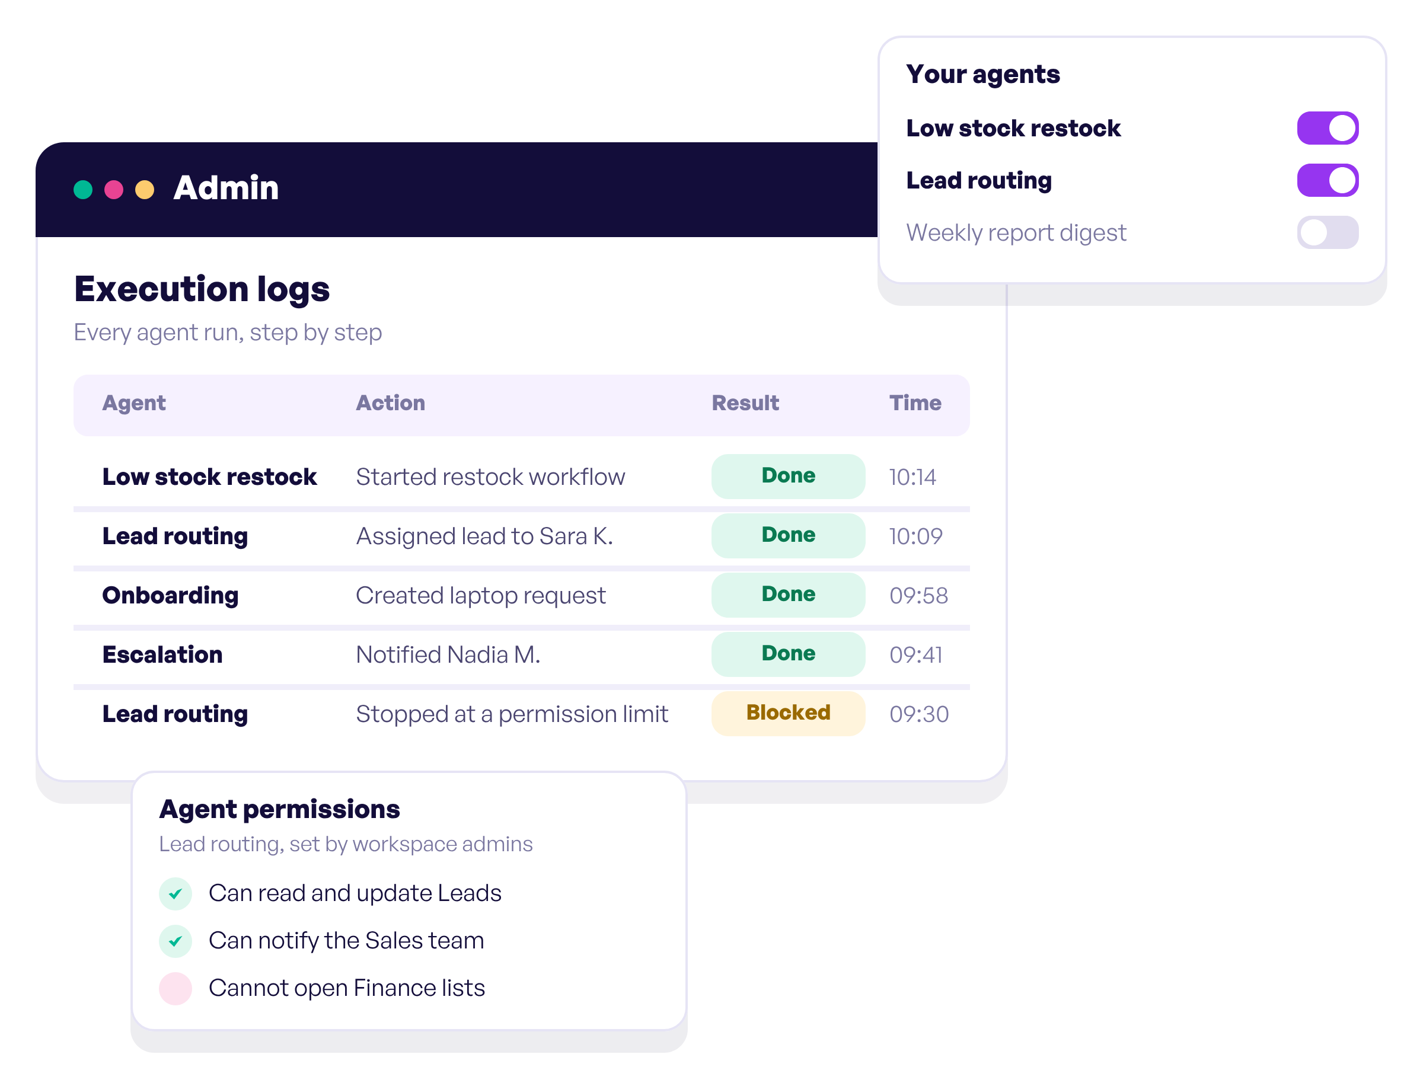Click the 10:09 time value
1423x1067 pixels.
point(915,536)
